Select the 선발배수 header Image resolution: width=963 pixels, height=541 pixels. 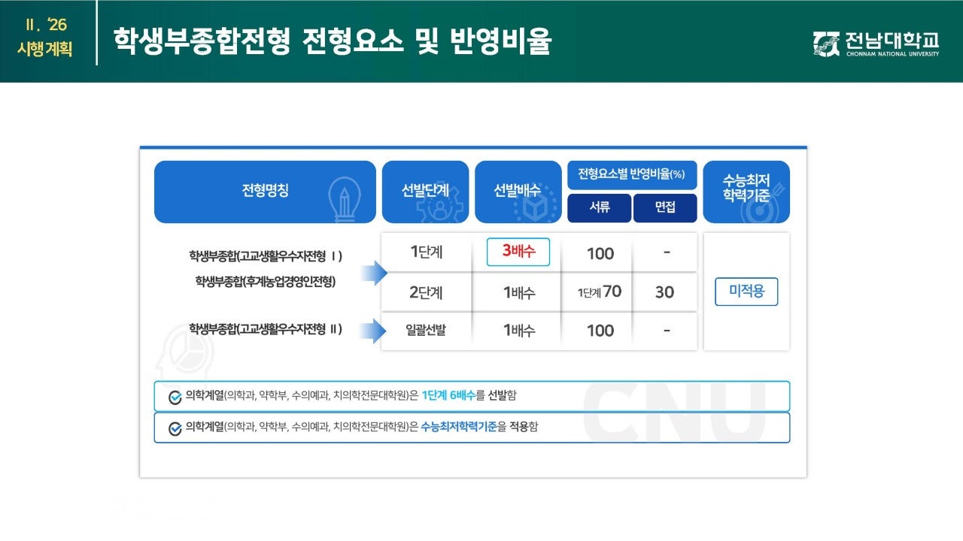[x=518, y=192]
